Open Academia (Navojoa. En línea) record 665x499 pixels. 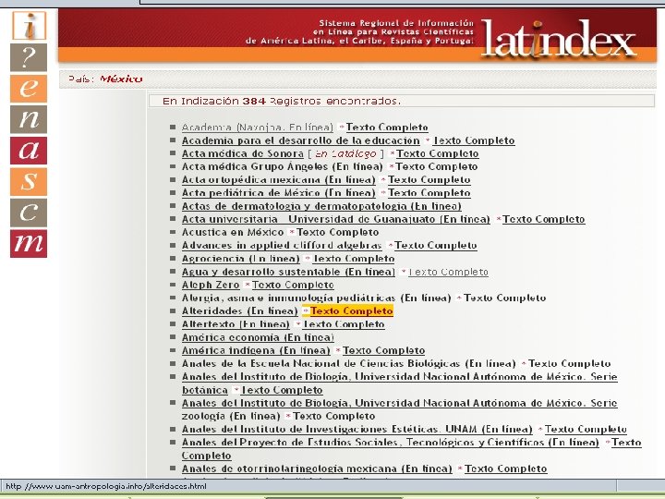pyautogui.click(x=258, y=128)
